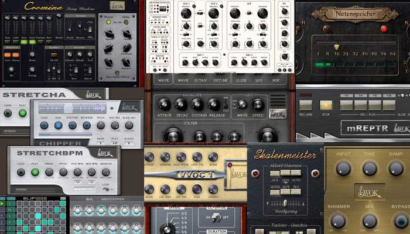Viewport: 410px width, 234px height.
Task: Click the yellow STOP button on mREPTR
Action: pos(326,105)
